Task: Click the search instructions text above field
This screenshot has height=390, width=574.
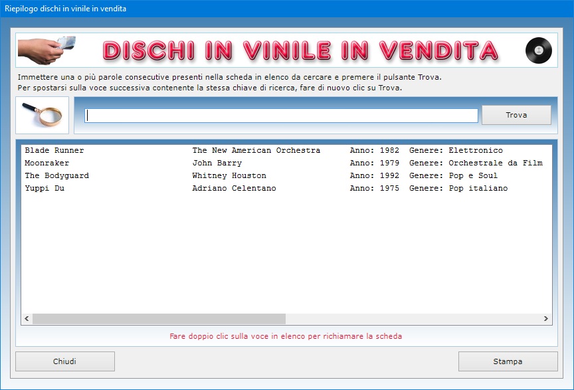Action: coord(229,82)
